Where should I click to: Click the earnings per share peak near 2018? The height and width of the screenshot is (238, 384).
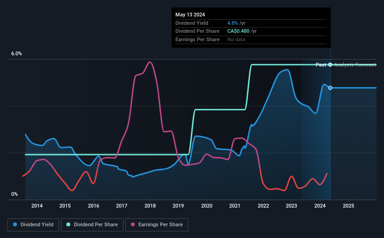(150, 62)
